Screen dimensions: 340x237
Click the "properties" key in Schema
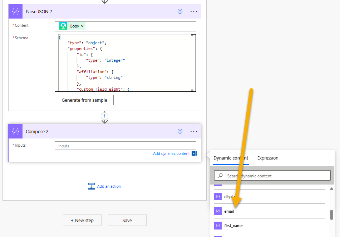click(x=81, y=49)
